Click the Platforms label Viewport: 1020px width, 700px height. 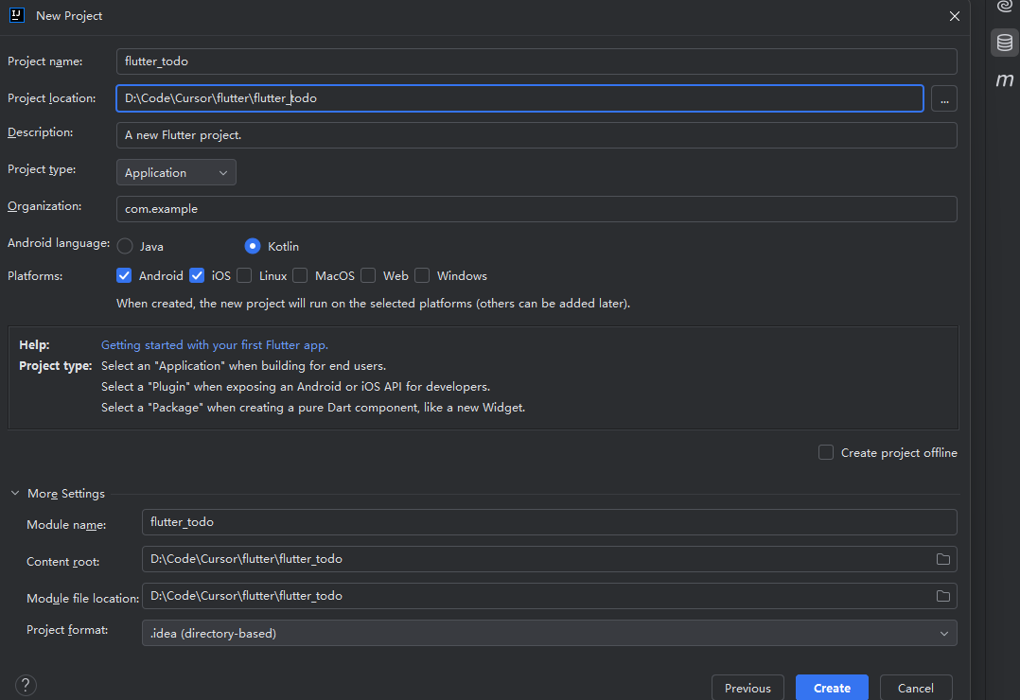coord(35,276)
